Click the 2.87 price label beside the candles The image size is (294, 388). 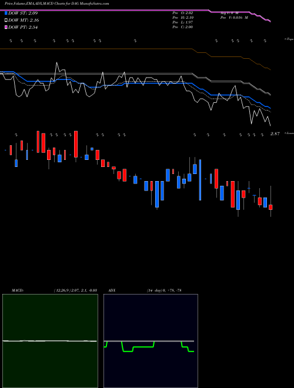tap(275, 133)
